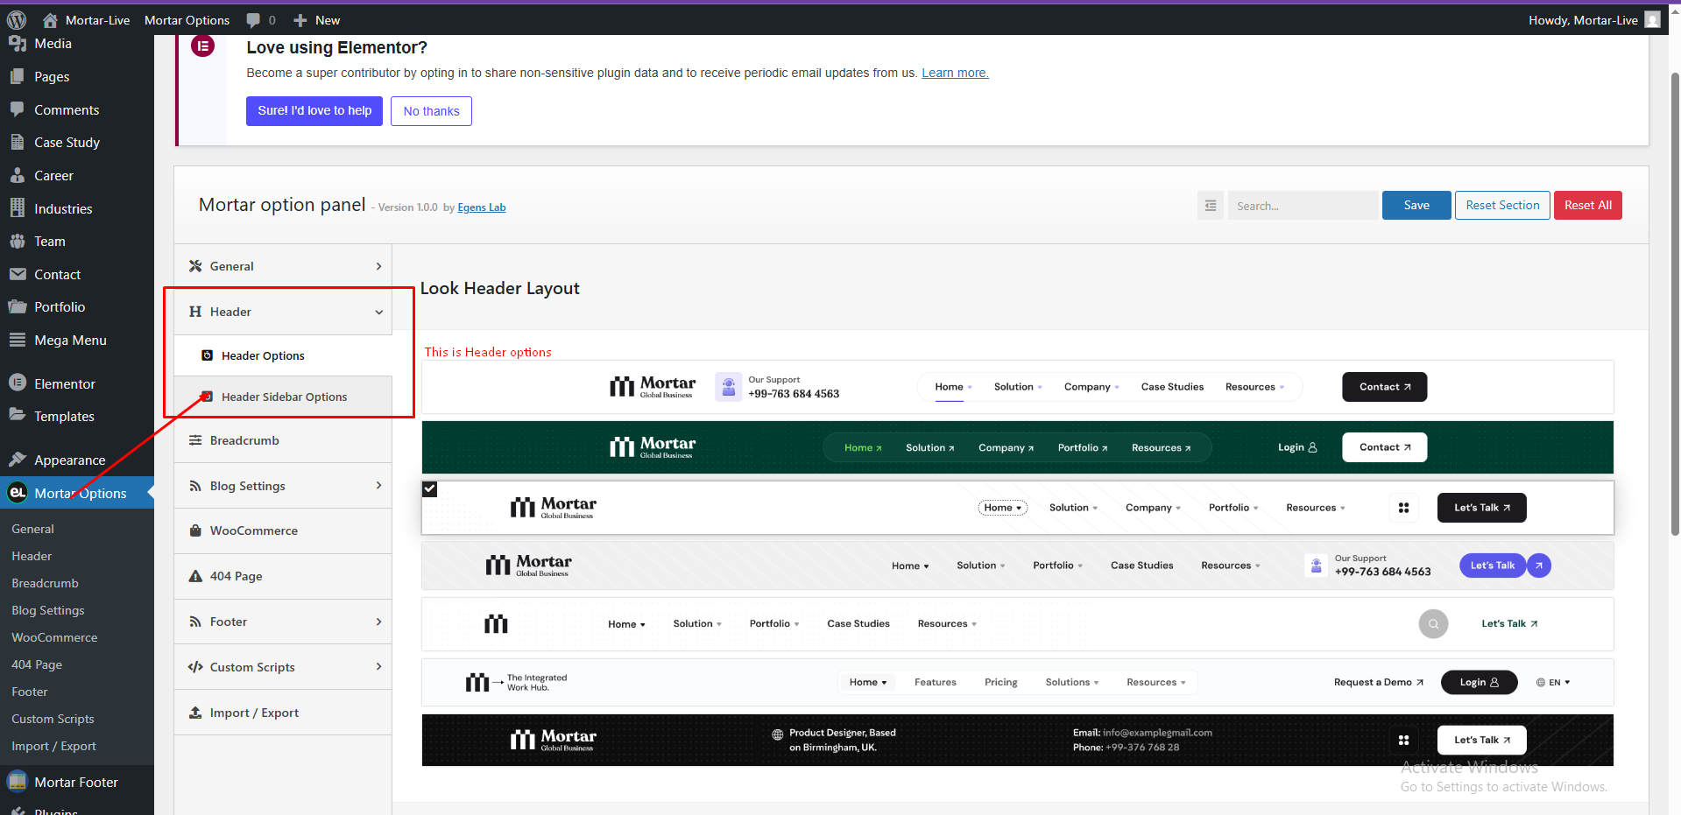This screenshot has height=815, width=1681.
Task: Click the Import / Export upload icon
Action: (x=195, y=713)
